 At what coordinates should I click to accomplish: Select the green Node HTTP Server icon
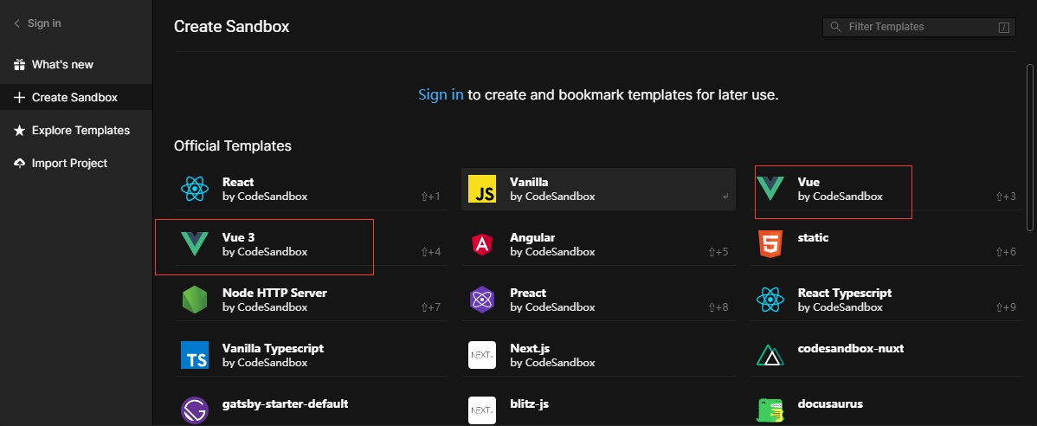(x=195, y=300)
